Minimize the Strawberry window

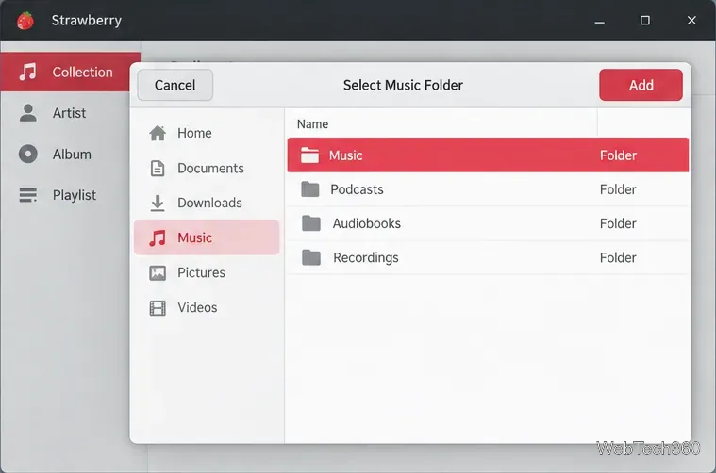point(600,21)
